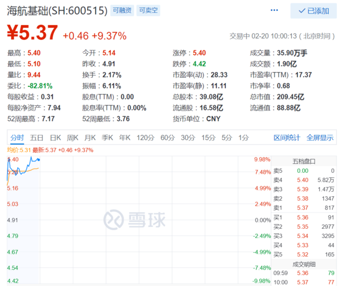Click the 卖2 order book row
The width and height of the screenshot is (341, 286).
tap(304, 198)
